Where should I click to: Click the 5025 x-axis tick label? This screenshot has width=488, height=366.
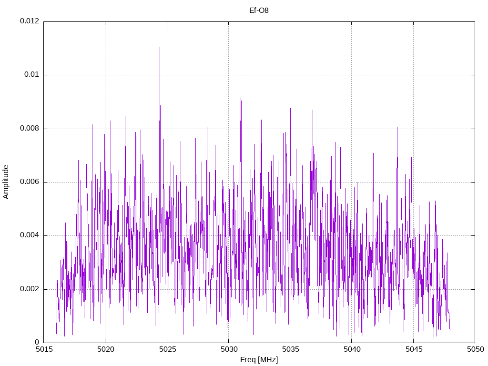pyautogui.click(x=167, y=349)
